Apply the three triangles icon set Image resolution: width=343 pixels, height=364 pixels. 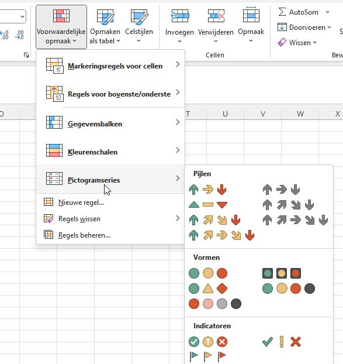pos(208,204)
